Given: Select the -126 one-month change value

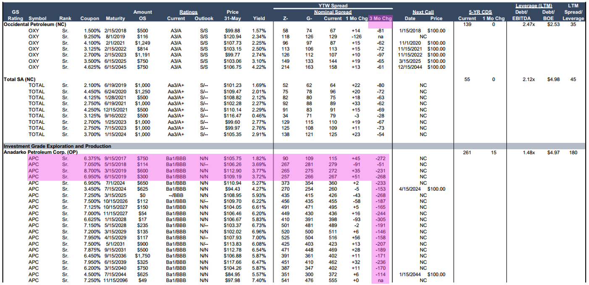Looking at the screenshot, I should click(355, 37).
